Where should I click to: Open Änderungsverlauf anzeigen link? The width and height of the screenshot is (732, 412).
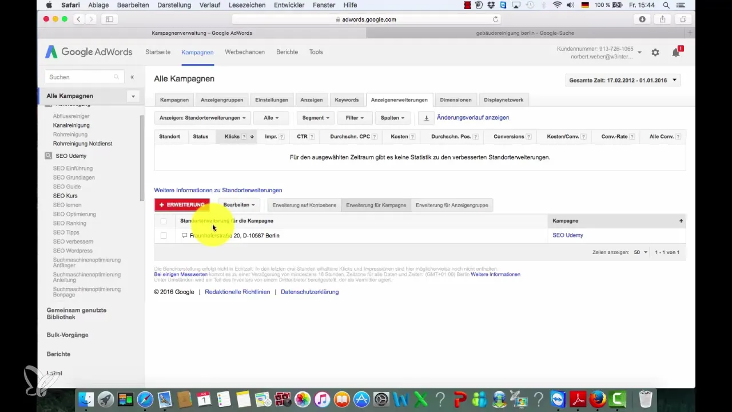(473, 117)
